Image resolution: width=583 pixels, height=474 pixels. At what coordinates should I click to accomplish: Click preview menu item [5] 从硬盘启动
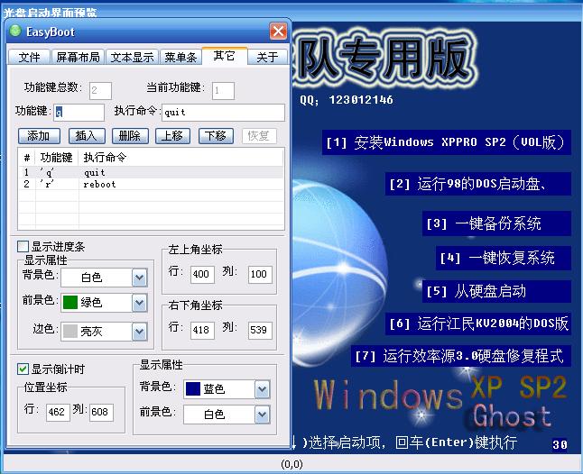point(496,291)
